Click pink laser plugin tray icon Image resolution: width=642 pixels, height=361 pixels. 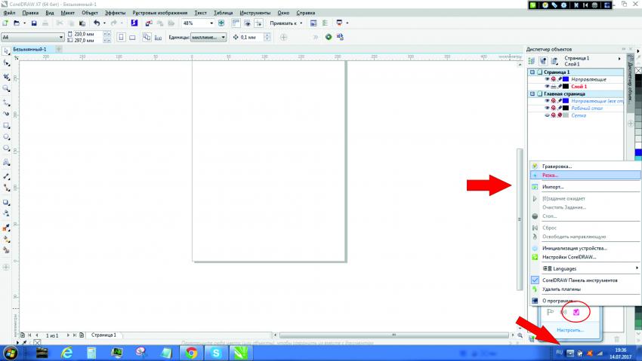pyautogui.click(x=576, y=311)
